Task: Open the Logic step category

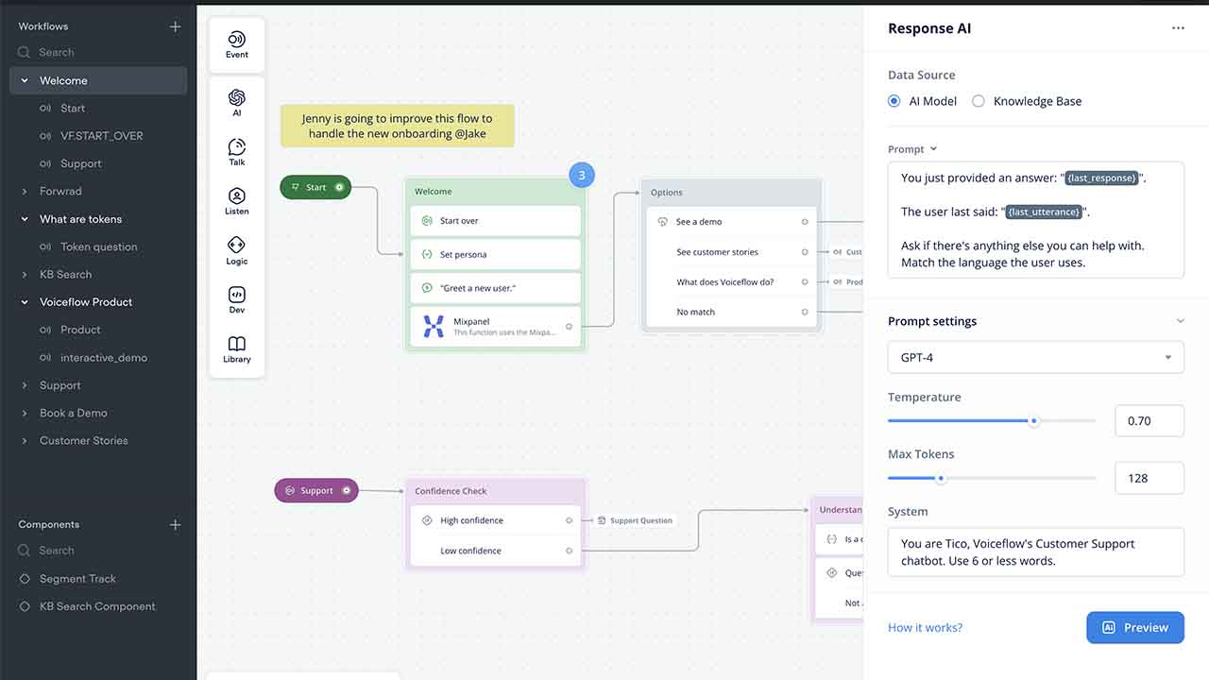Action: click(237, 250)
